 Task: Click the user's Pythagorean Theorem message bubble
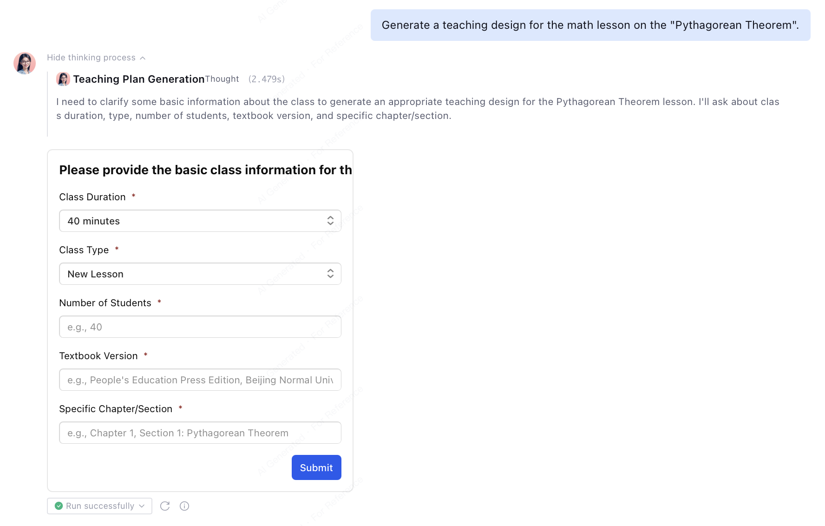click(590, 25)
